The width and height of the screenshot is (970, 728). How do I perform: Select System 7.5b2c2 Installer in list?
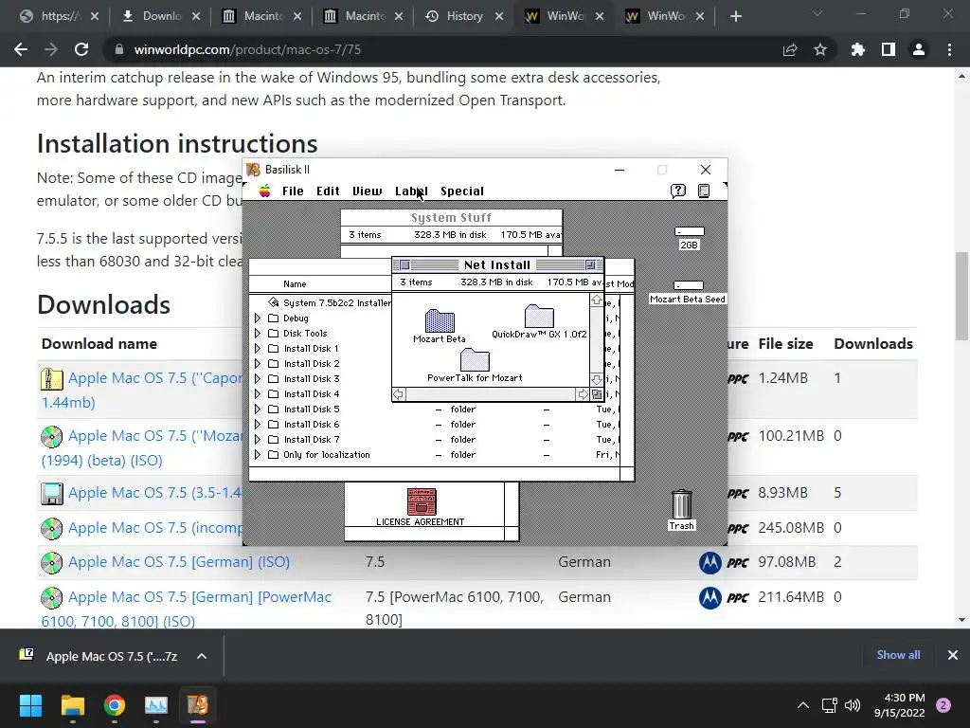point(336,302)
